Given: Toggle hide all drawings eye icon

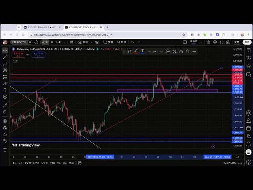Looking at the screenshot, I should [5, 141].
